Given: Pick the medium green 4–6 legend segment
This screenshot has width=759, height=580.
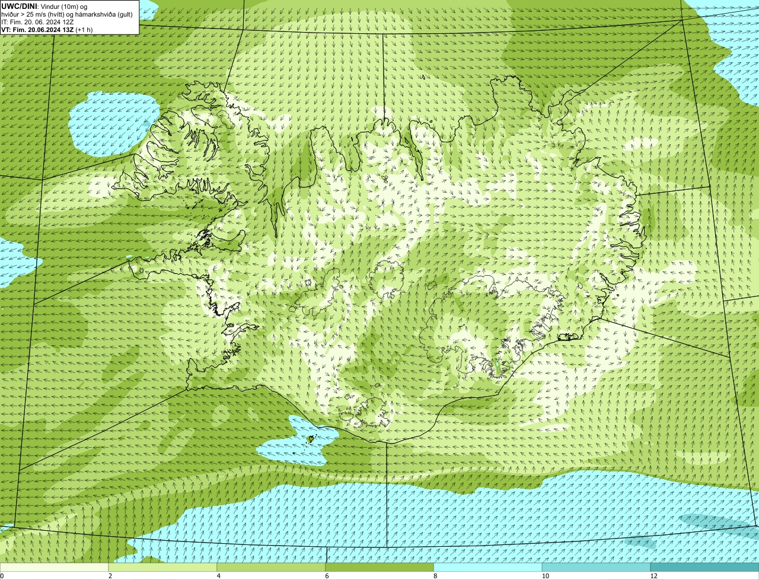Looking at the screenshot, I should point(272,568).
